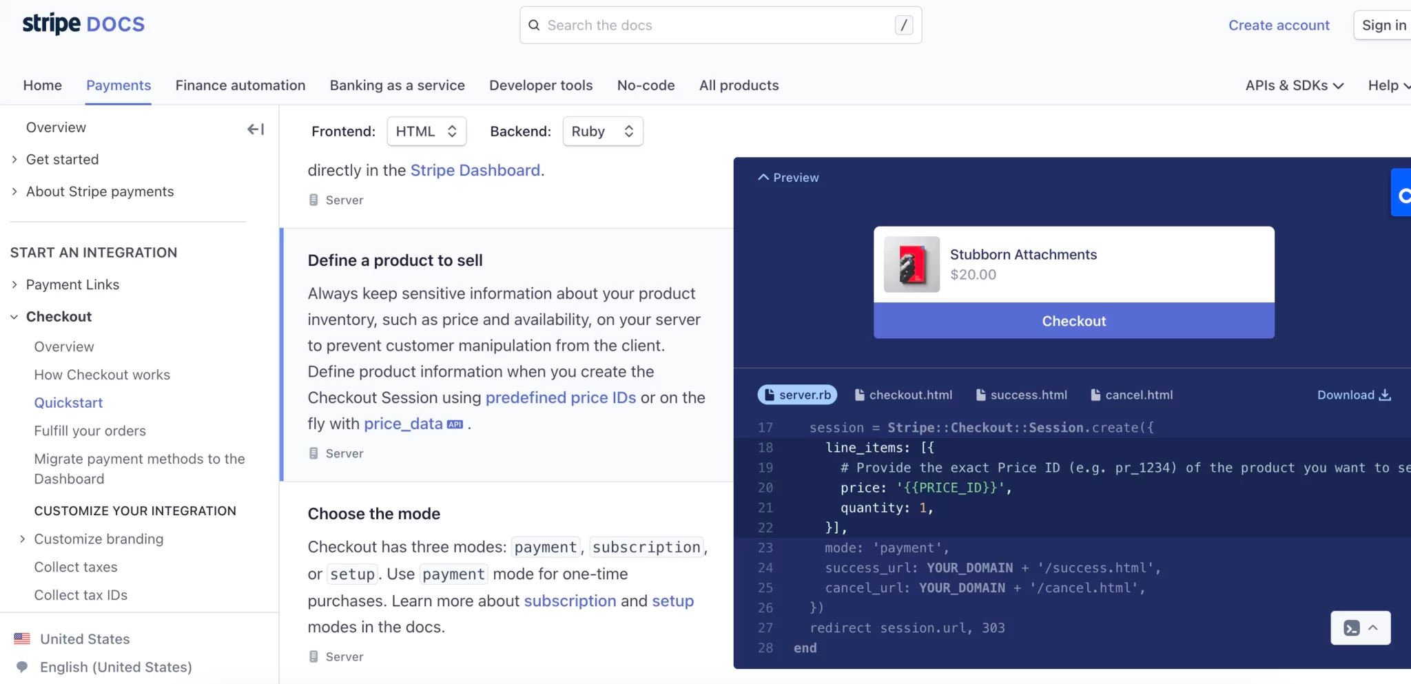
Task: Switch to success.html file tab
Action: [1022, 395]
